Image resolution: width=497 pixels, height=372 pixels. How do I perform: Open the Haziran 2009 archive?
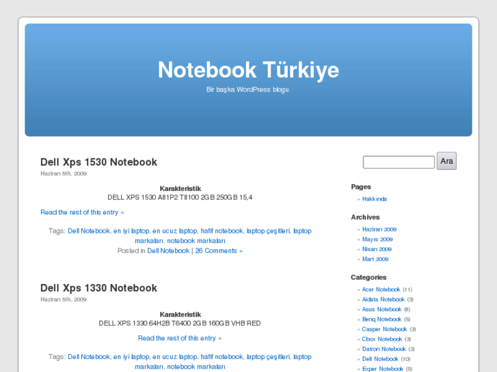(x=379, y=229)
